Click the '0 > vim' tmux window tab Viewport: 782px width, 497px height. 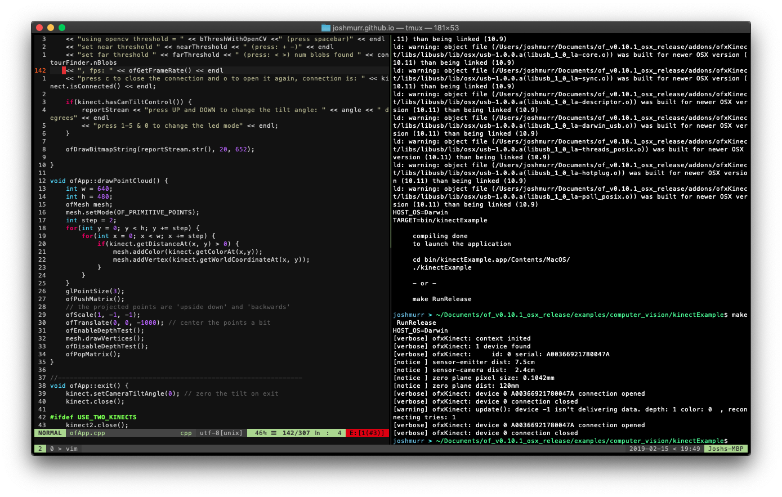click(x=64, y=449)
